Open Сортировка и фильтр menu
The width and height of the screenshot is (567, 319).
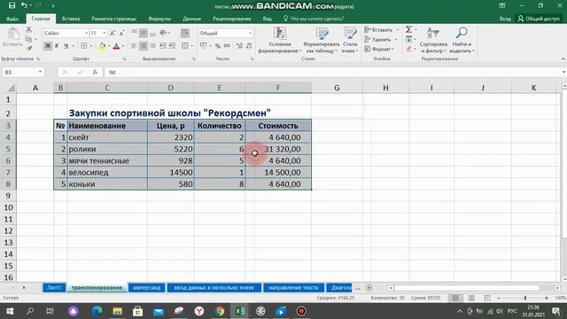pyautogui.click(x=433, y=40)
